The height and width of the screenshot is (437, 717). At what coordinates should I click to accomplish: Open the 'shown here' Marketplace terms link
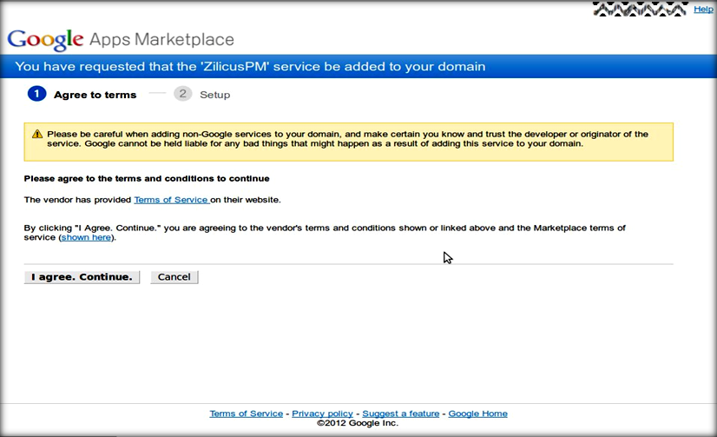coord(86,237)
